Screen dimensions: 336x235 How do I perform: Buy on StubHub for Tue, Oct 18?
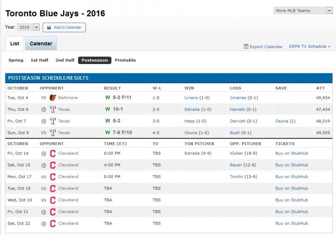(292, 188)
